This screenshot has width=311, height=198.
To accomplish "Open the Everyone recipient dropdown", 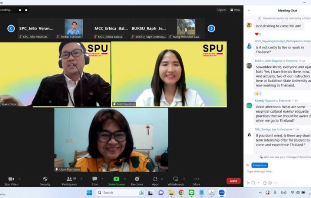I will (260, 165).
